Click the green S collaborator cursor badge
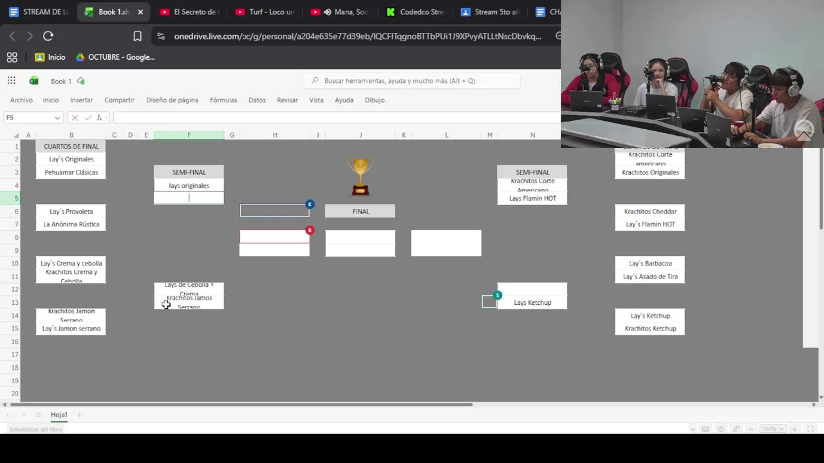This screenshot has height=463, width=824. pyautogui.click(x=497, y=295)
